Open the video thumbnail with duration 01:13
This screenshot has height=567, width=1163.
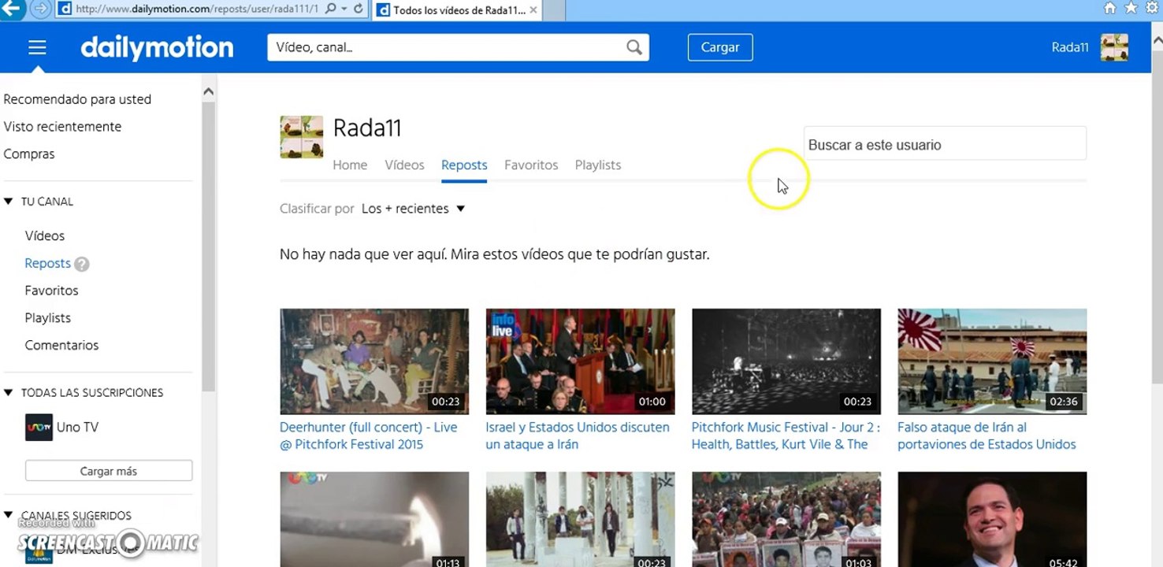(x=374, y=519)
